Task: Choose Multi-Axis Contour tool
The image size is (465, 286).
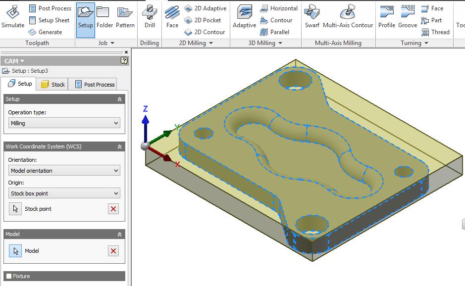Action: pyautogui.click(x=348, y=17)
